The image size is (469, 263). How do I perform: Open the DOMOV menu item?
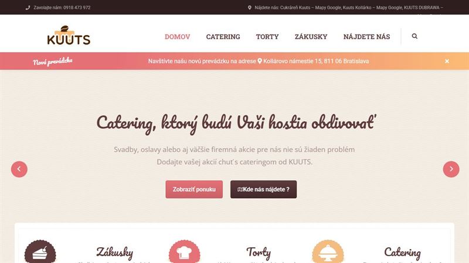(178, 37)
